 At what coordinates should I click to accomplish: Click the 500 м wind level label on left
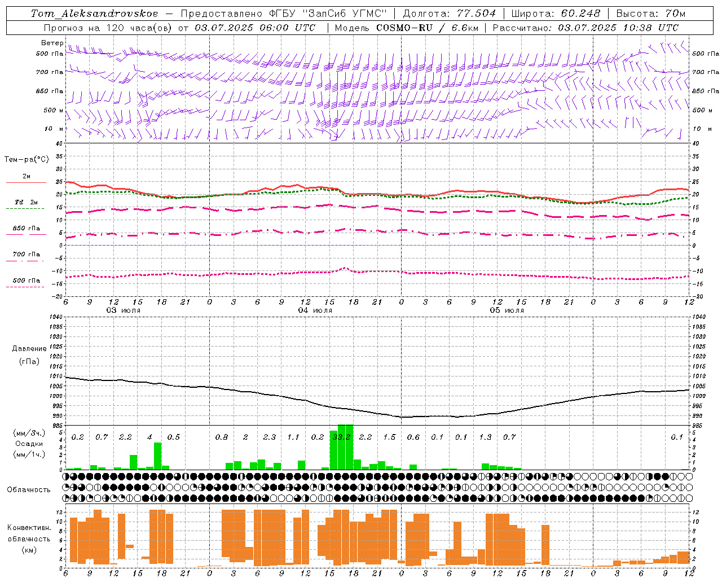(x=54, y=111)
